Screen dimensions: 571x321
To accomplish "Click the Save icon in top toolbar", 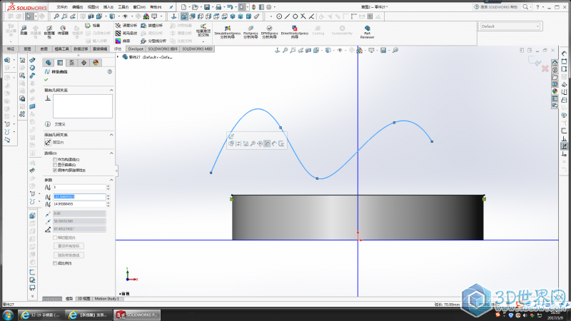I will 207,7.
